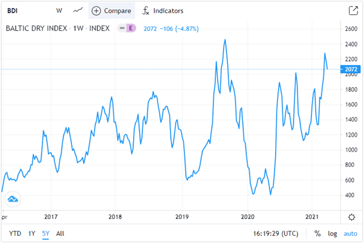Click the fx Indicators icon
Image resolution: width=364 pixels, height=243 pixels.
pyautogui.click(x=145, y=10)
